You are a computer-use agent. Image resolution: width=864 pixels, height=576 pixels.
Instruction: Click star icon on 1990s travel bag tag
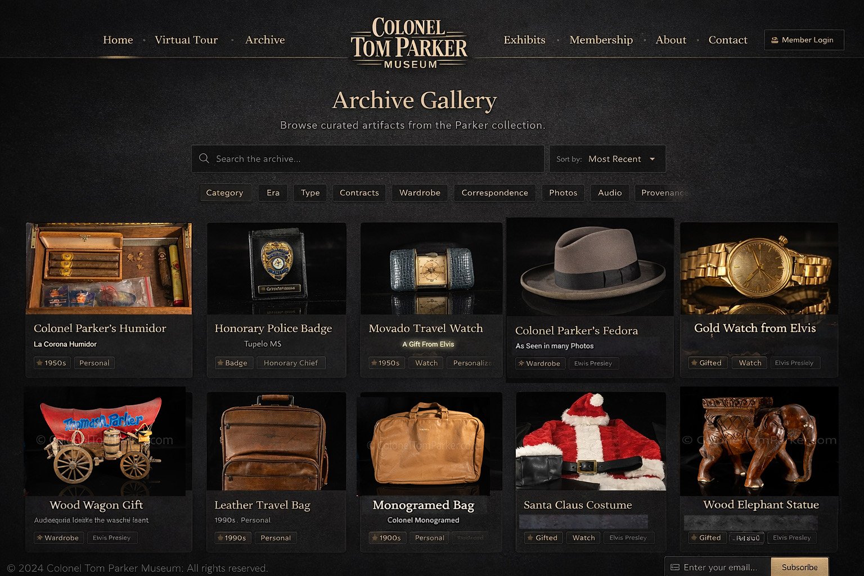(x=220, y=538)
